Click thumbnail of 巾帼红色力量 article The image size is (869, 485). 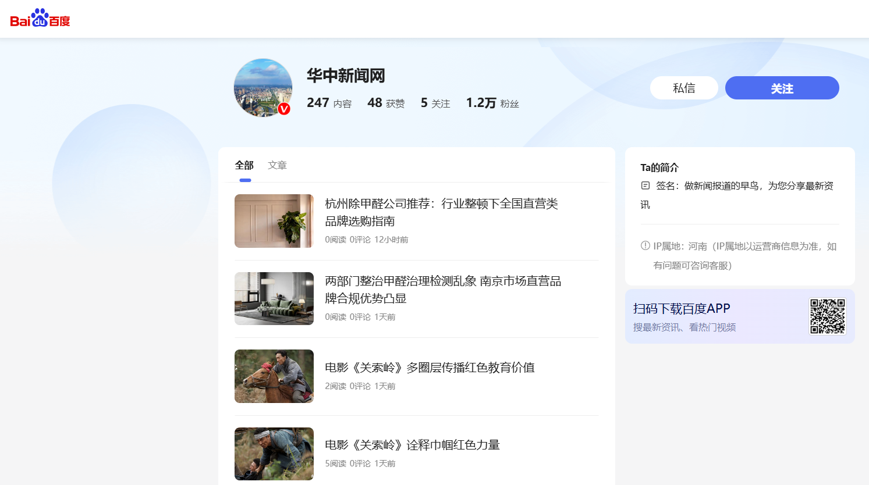(274, 454)
